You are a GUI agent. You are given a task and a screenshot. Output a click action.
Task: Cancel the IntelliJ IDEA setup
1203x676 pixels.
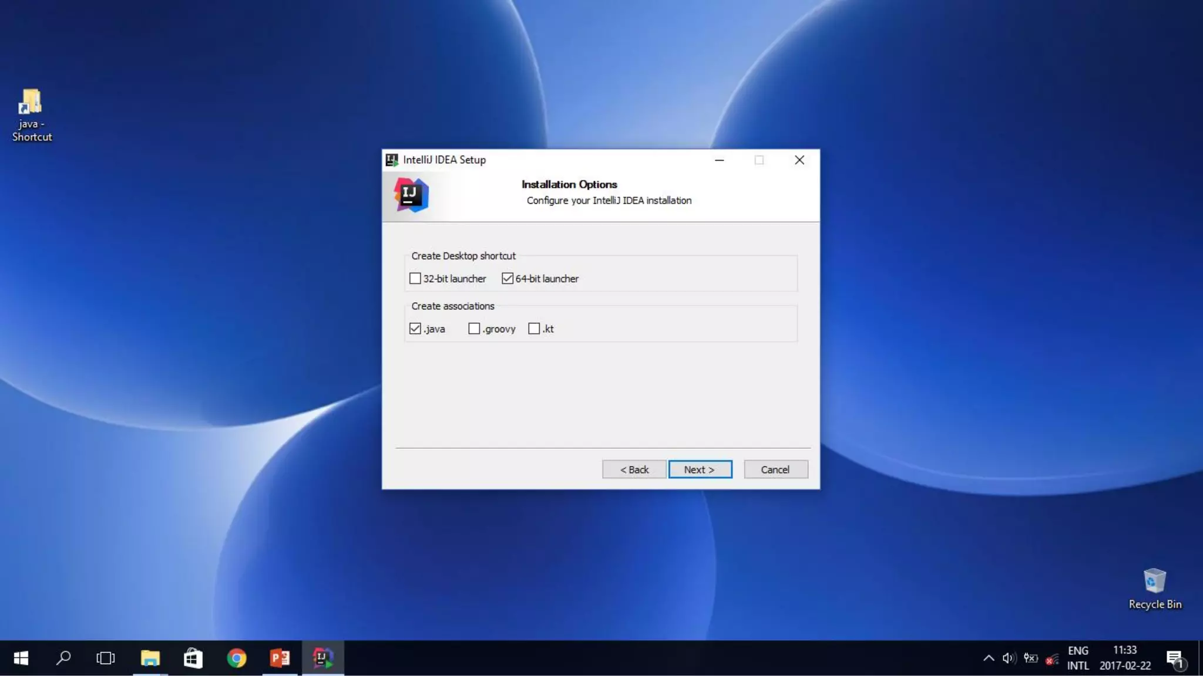coord(775,469)
